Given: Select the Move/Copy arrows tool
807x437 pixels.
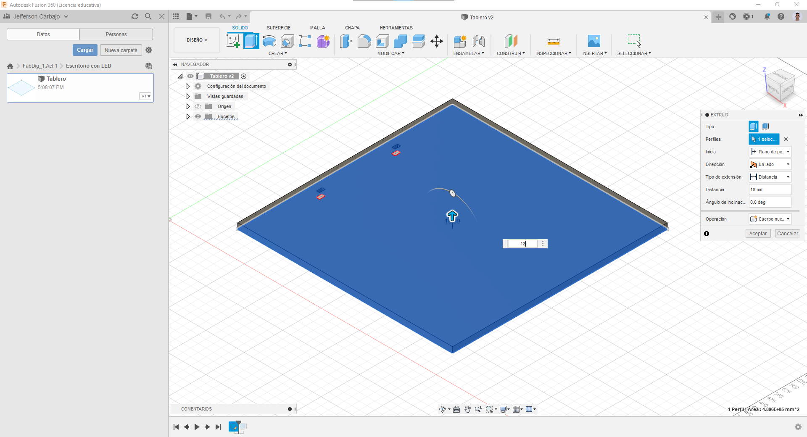Looking at the screenshot, I should coord(437,41).
